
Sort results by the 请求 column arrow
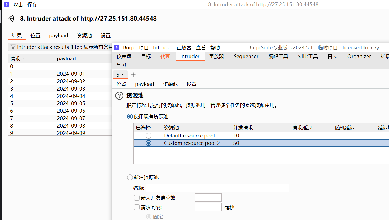pos(22,59)
